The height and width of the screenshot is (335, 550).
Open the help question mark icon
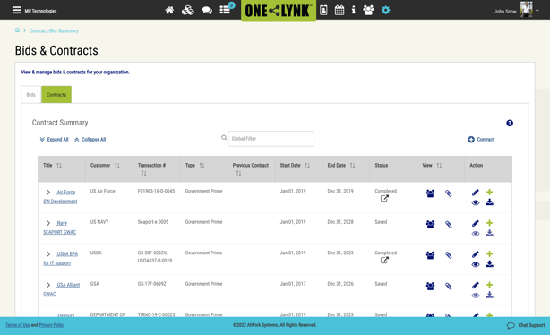pyautogui.click(x=510, y=123)
